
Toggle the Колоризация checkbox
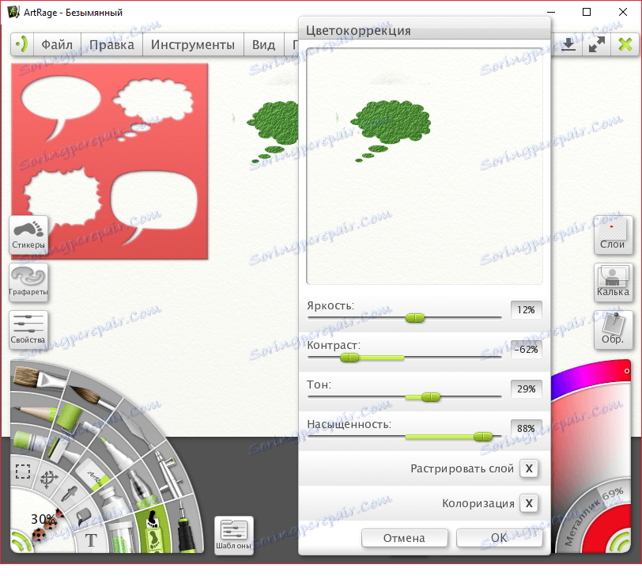pos(529,503)
